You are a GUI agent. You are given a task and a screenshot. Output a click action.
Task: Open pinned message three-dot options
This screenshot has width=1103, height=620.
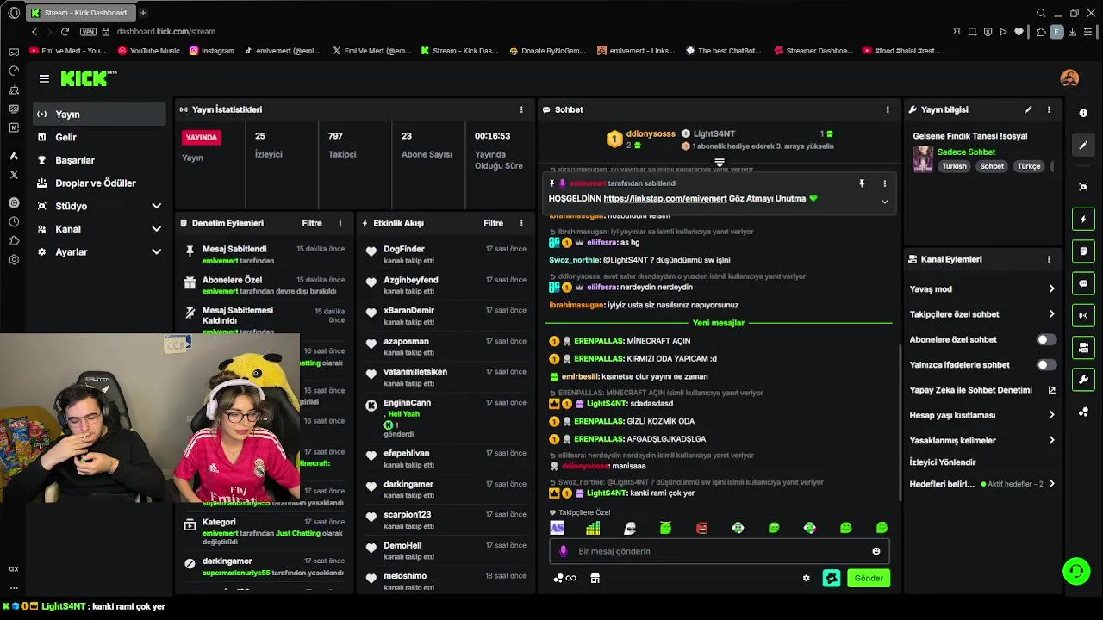(x=884, y=183)
